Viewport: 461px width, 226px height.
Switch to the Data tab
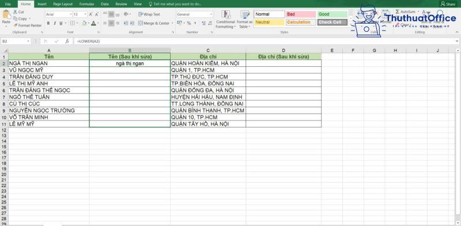105,4
